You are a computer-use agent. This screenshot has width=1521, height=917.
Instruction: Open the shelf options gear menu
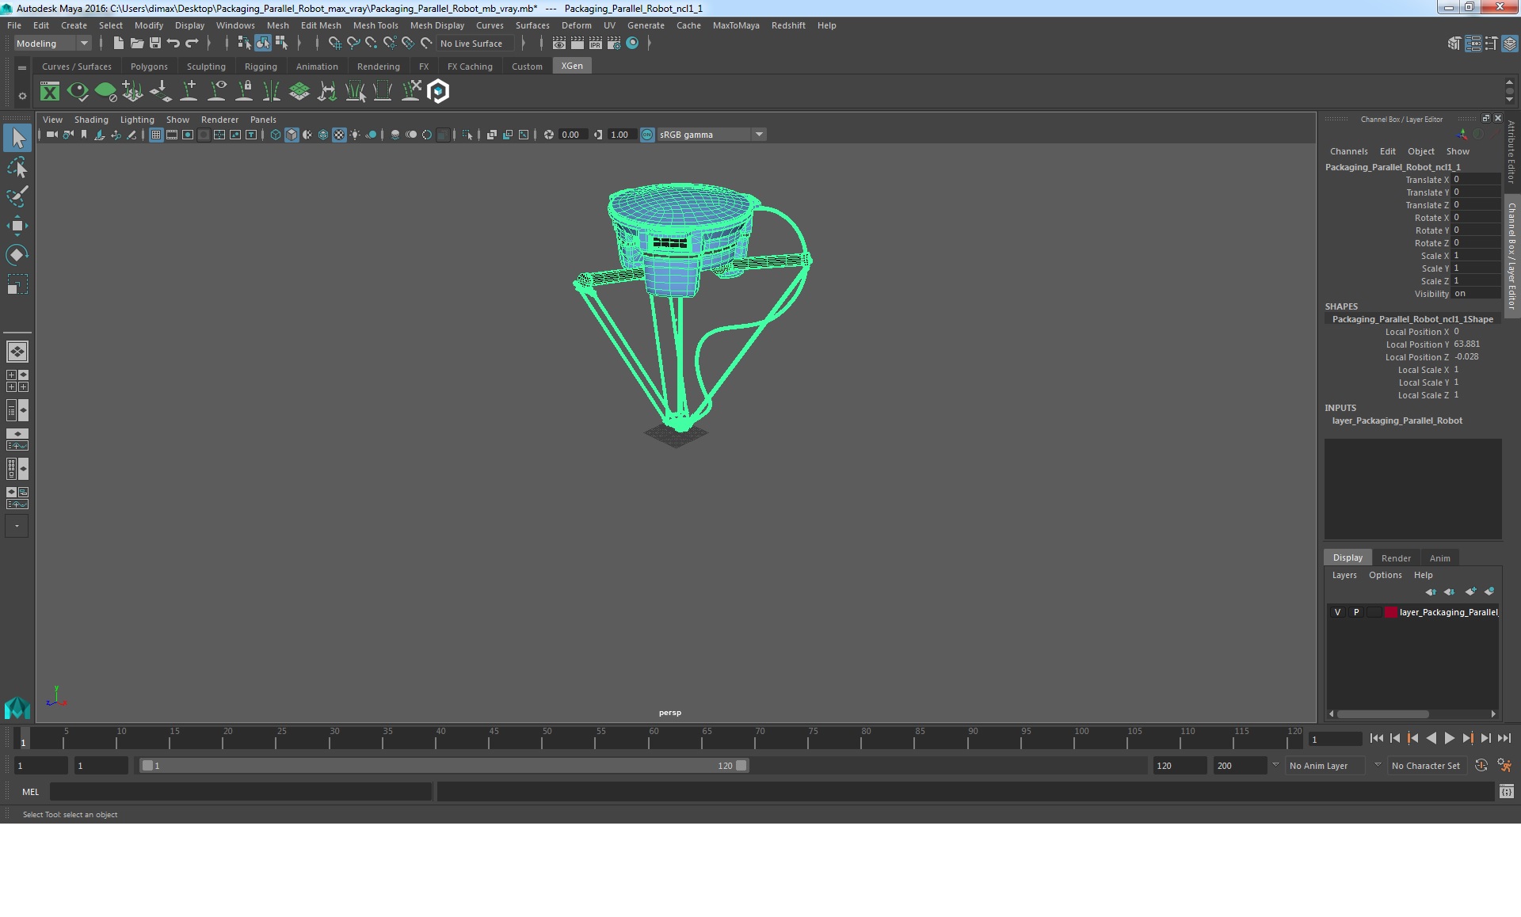[22, 96]
